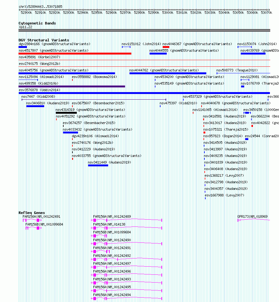Image resolution: width=279 pixels, height=302 pixels.
Task: Click the nsv1076709 blue variant bar
Action: (x=243, y=86)
